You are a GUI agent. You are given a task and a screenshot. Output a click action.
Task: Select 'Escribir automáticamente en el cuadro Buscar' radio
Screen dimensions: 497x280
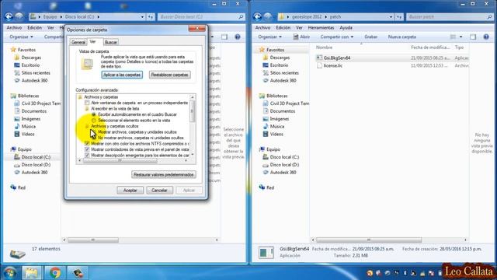(x=93, y=114)
